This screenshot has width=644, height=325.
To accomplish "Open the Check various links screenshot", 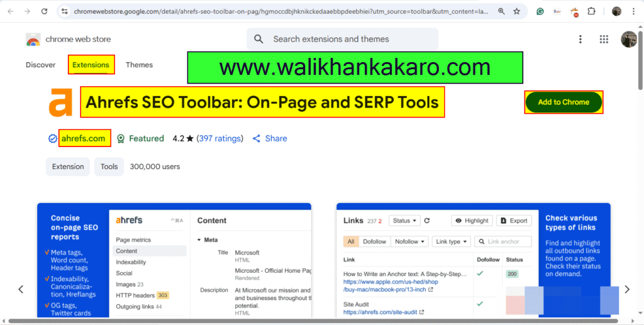I will 473,260.
